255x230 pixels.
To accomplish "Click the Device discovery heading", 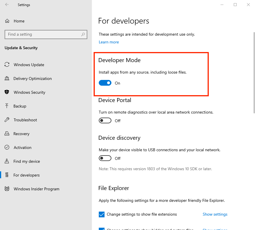I will 119,138.
